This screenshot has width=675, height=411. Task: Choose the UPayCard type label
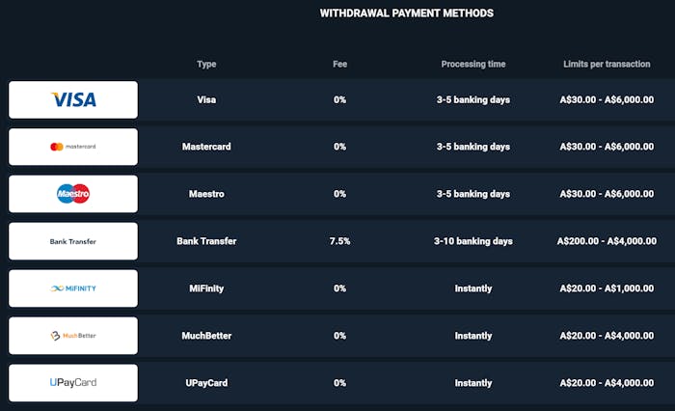pyautogui.click(x=206, y=383)
